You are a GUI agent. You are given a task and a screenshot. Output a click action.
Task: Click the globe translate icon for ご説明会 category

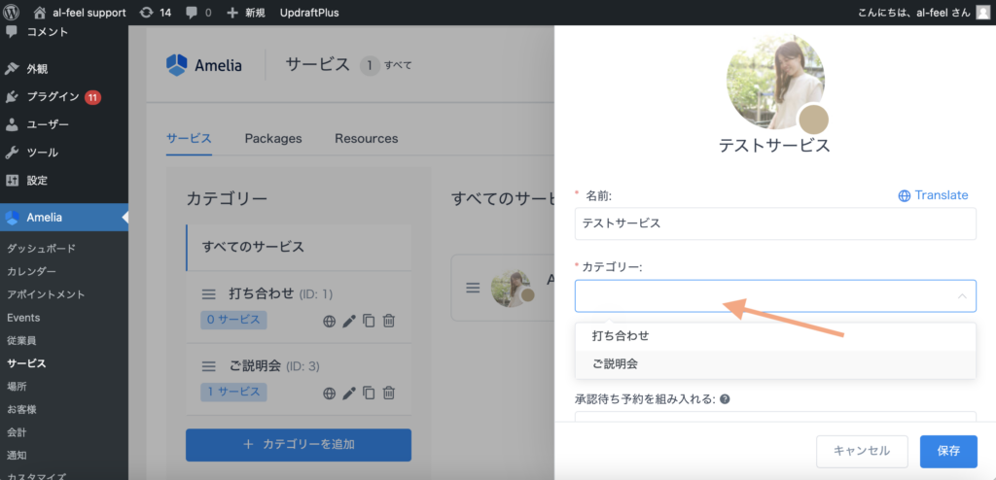[x=330, y=393]
